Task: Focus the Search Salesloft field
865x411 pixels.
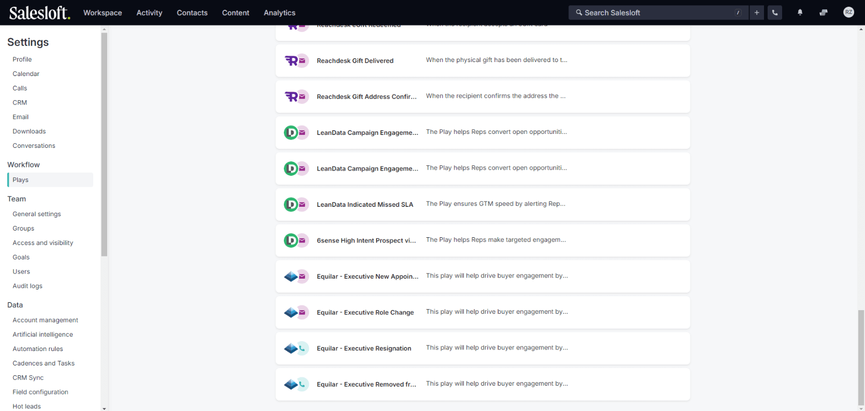Action: [658, 12]
